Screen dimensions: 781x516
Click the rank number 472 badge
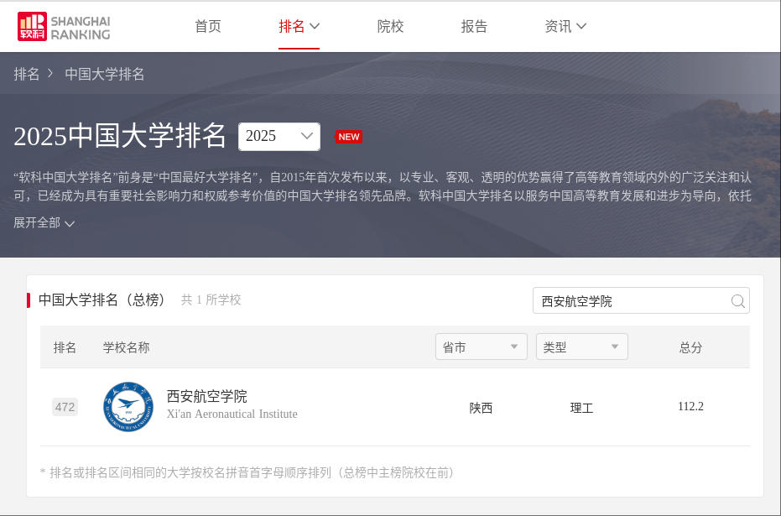[65, 408]
